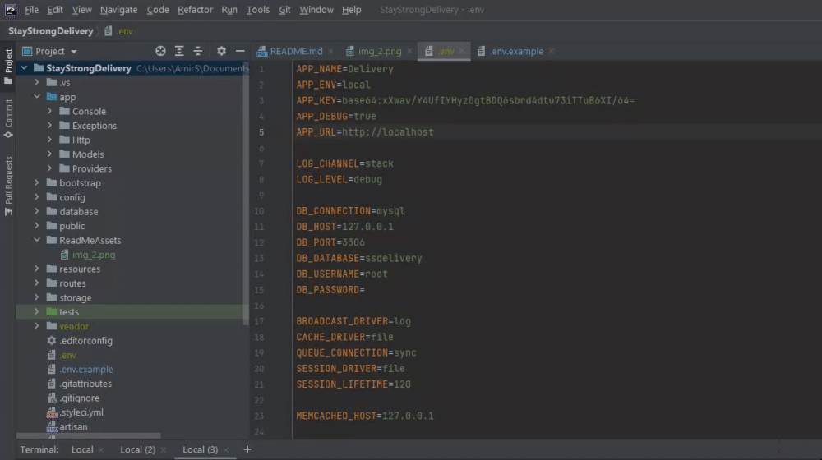Select img_2.png in the project tree

[94, 255]
